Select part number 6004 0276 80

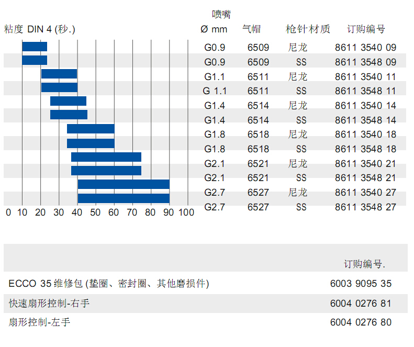click(361, 322)
